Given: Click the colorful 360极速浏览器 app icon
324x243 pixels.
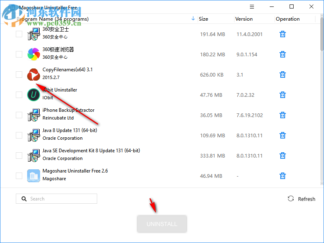Looking at the screenshot, I should pos(33,54).
